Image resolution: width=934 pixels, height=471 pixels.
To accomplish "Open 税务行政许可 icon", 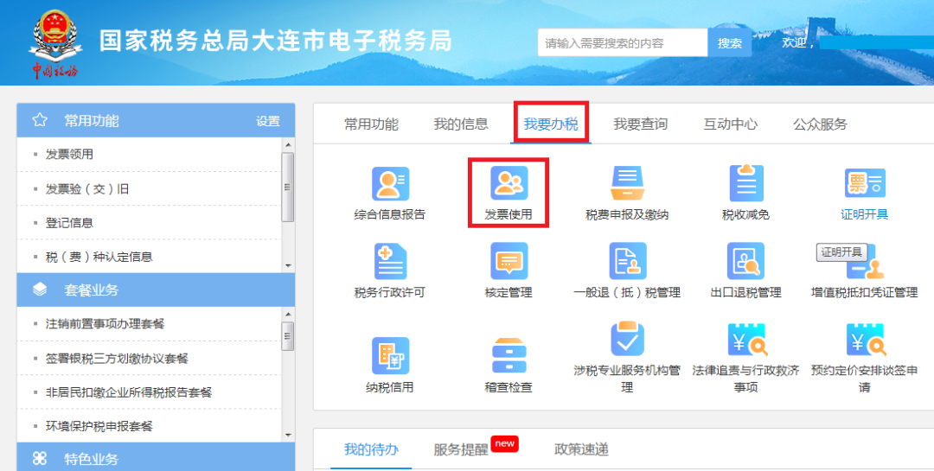I will pos(390,261).
